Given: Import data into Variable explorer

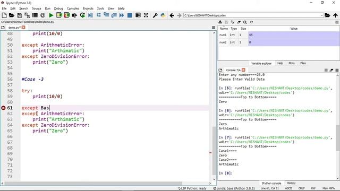Looking at the screenshot, I should click(220, 22).
